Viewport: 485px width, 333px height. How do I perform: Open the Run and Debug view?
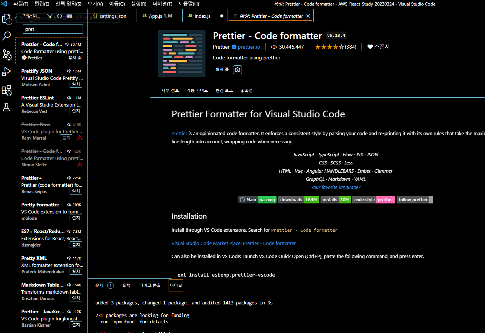tap(7, 72)
